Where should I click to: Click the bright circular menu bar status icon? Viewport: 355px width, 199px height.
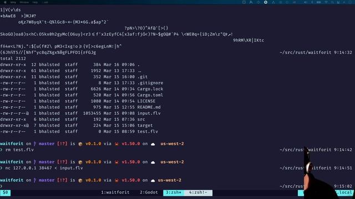click(x=266, y=2)
